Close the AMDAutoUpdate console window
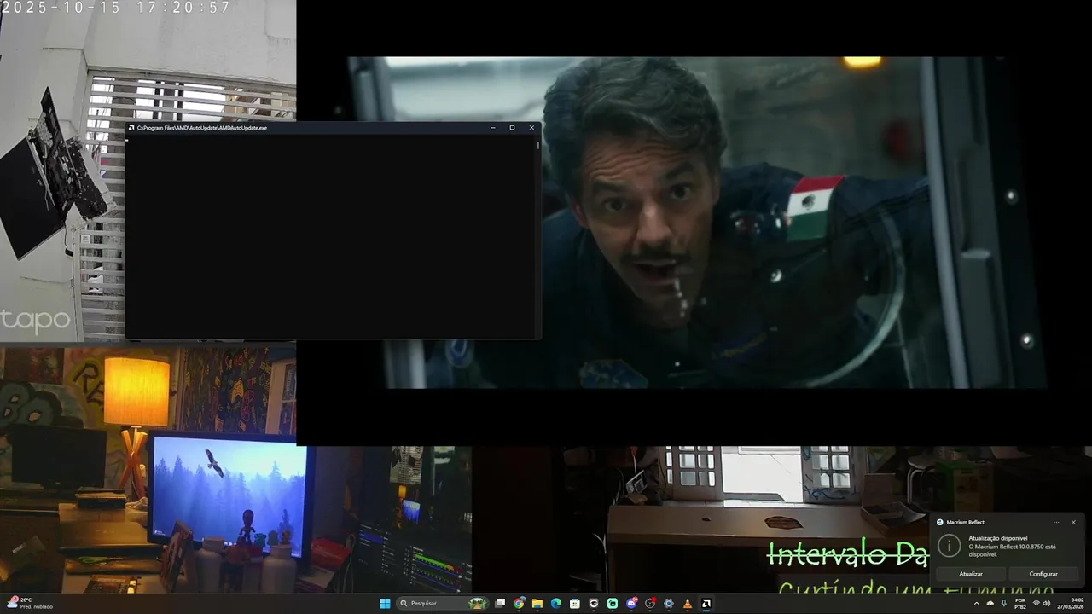This screenshot has height=614, width=1092. 531,128
